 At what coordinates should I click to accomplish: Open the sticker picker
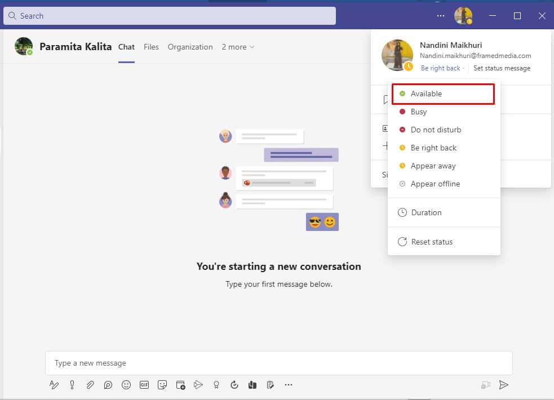[162, 385]
